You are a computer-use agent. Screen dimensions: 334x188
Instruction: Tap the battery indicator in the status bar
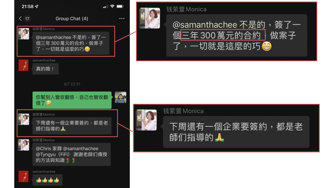point(120,7)
